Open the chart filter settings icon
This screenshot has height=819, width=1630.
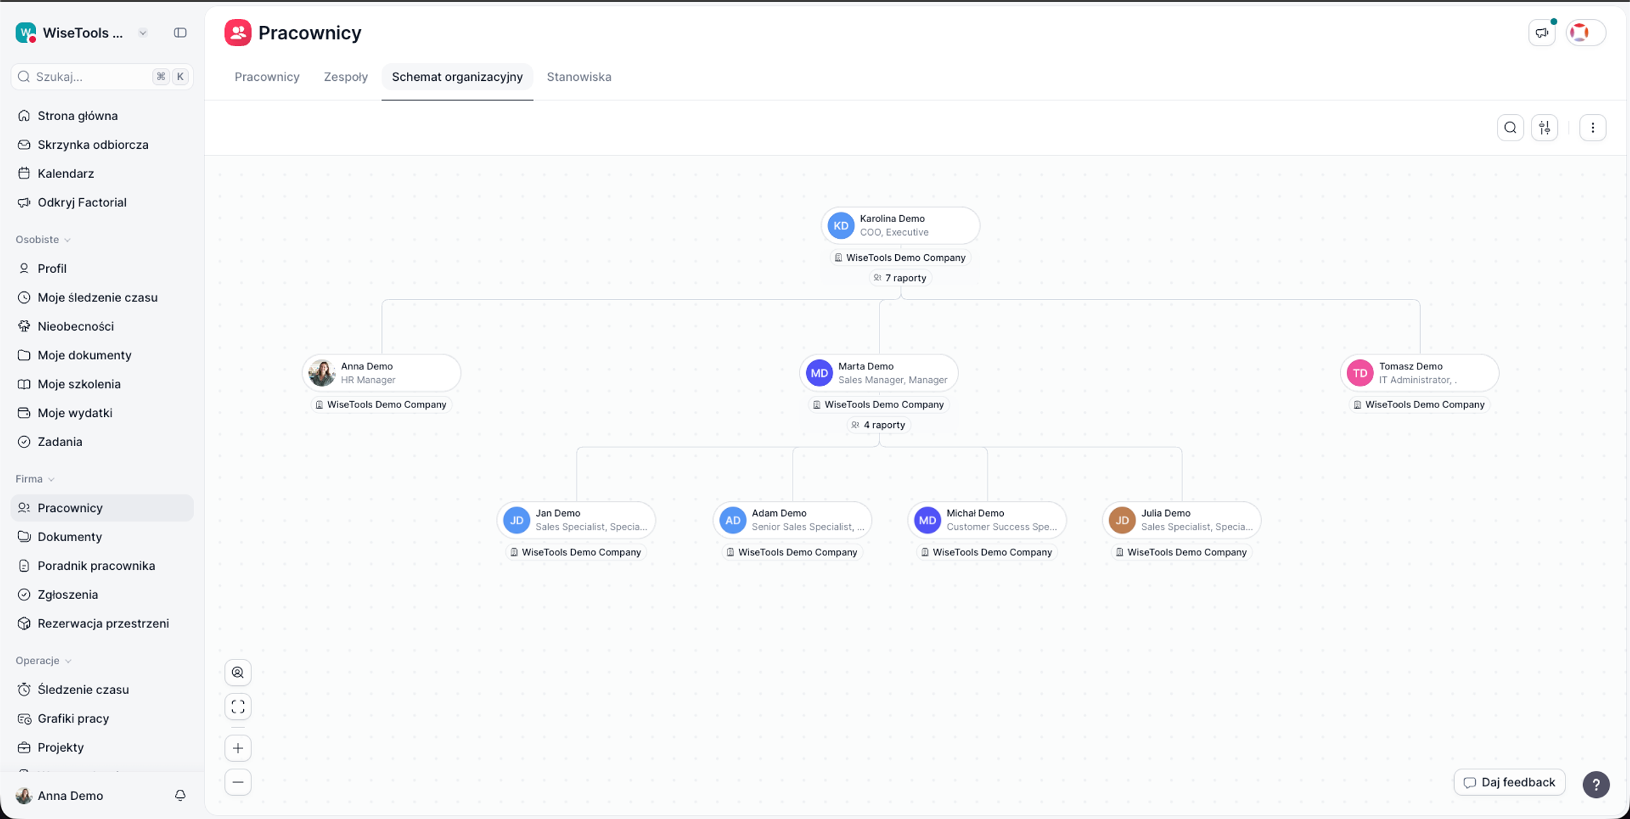point(1544,128)
